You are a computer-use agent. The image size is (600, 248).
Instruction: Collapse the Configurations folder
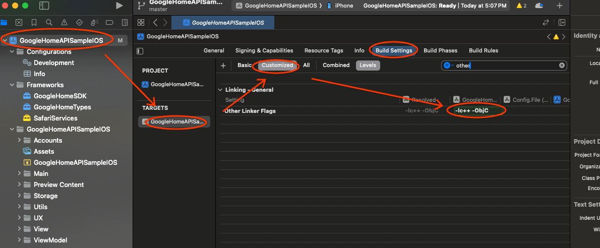tap(12, 52)
